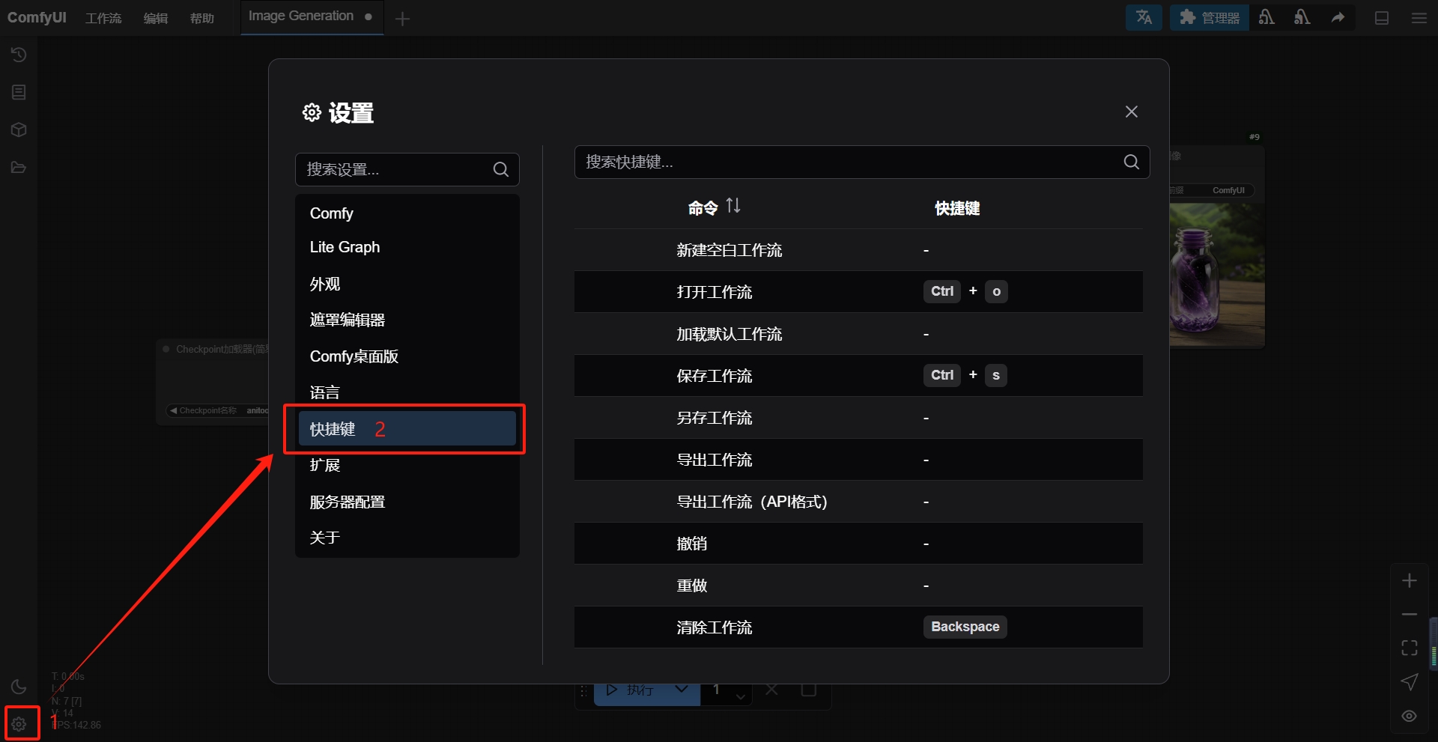The height and width of the screenshot is (742, 1438).
Task: Click the purple jar preview image thumbnail
Action: pos(1217,275)
